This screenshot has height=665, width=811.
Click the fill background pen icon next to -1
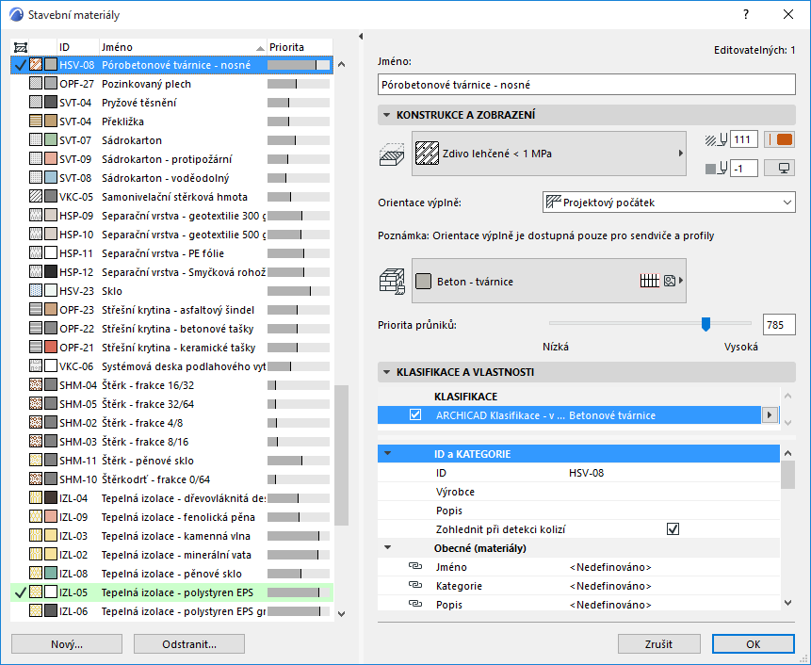pyautogui.click(x=717, y=168)
